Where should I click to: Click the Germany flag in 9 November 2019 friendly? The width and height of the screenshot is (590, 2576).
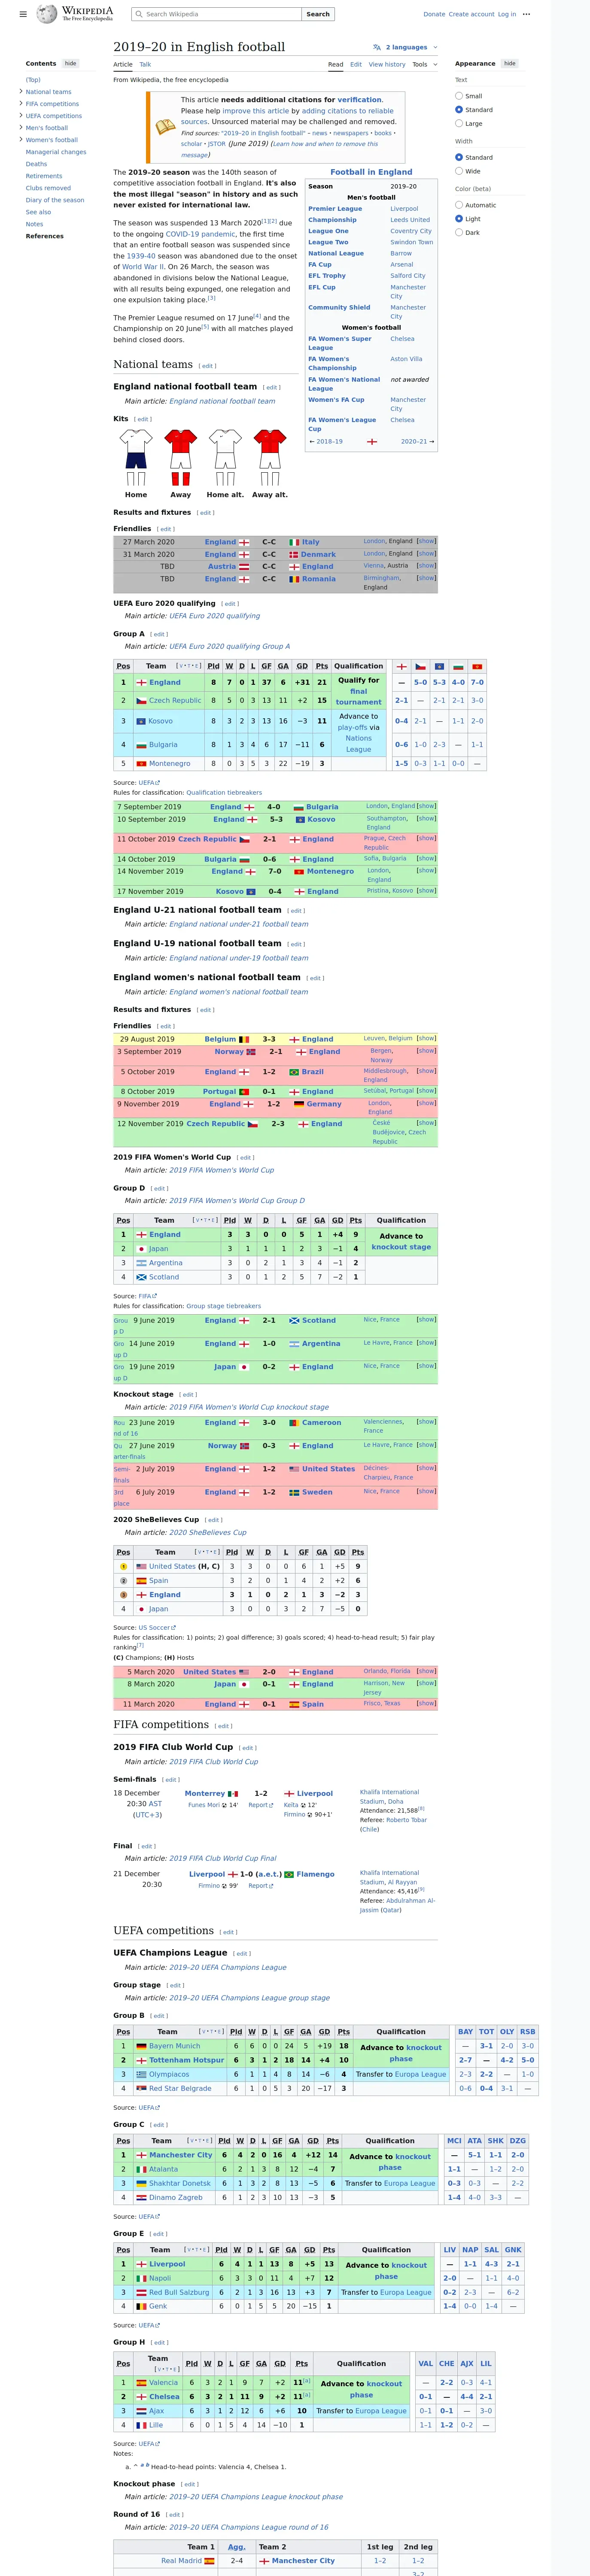point(299,1104)
